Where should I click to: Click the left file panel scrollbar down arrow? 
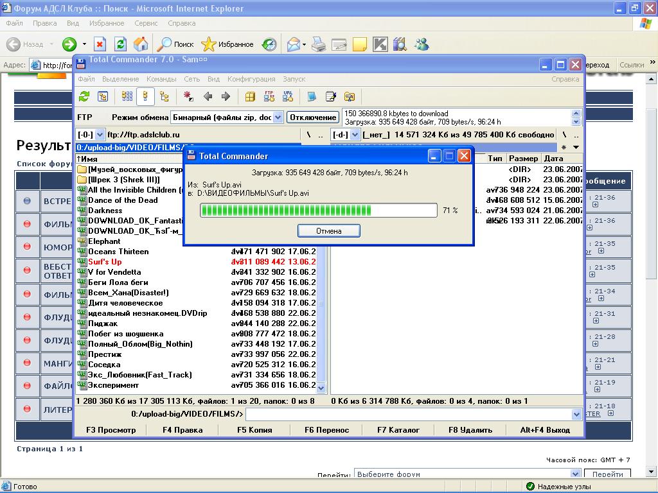coord(321,388)
